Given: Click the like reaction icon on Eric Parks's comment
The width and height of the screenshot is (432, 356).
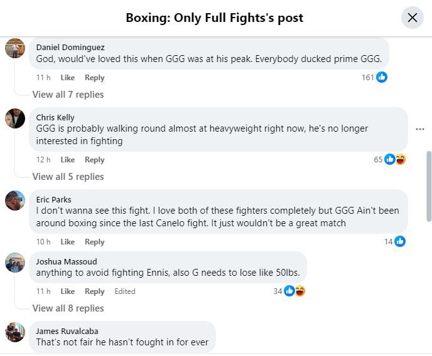Looking at the screenshot, I should tap(399, 241).
